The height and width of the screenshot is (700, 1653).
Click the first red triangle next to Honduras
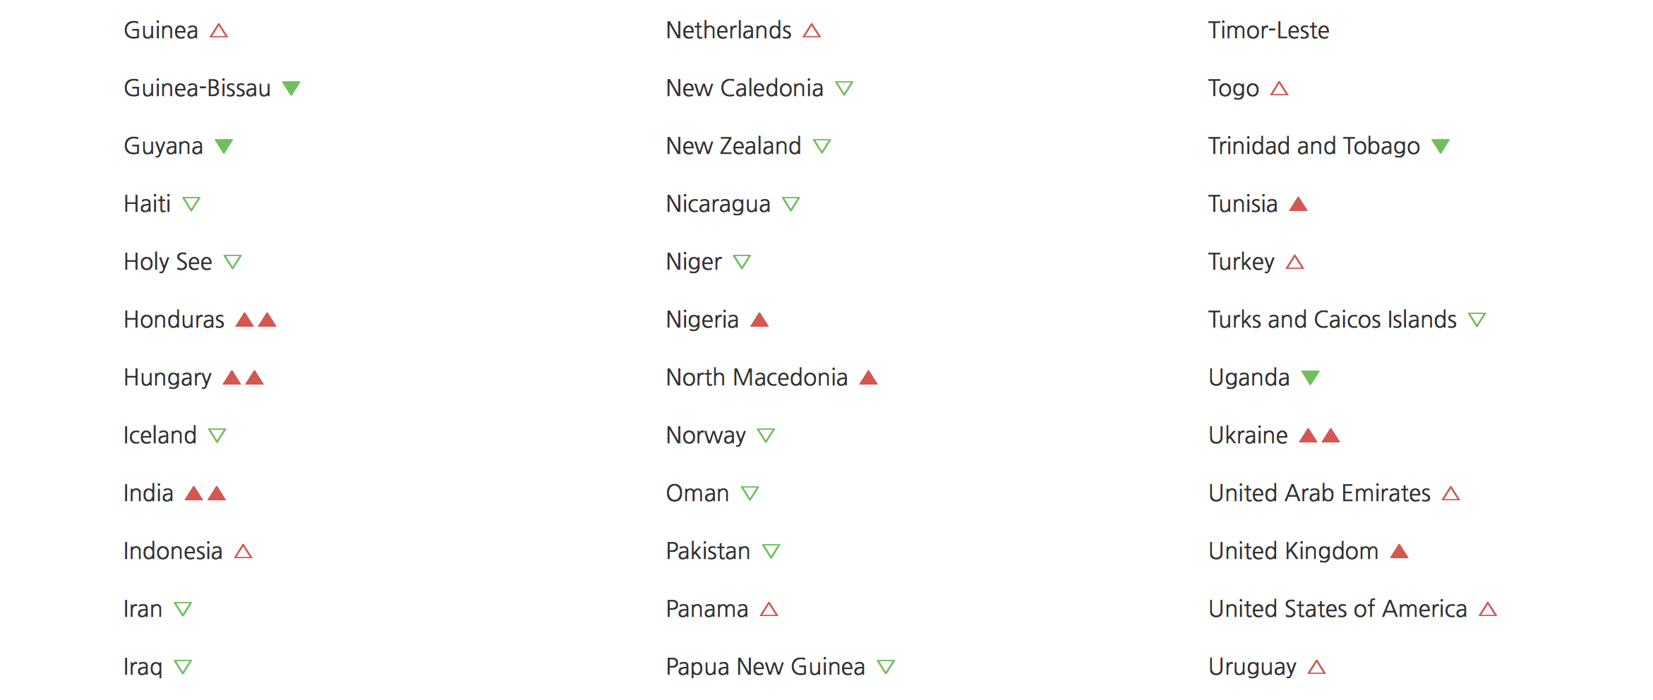[244, 320]
